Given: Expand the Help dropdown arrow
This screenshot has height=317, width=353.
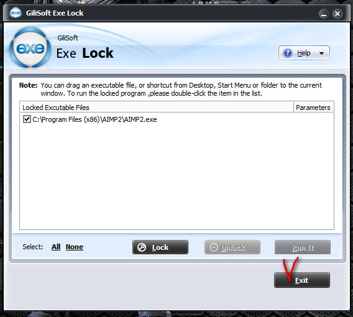Looking at the screenshot, I should click(x=321, y=53).
